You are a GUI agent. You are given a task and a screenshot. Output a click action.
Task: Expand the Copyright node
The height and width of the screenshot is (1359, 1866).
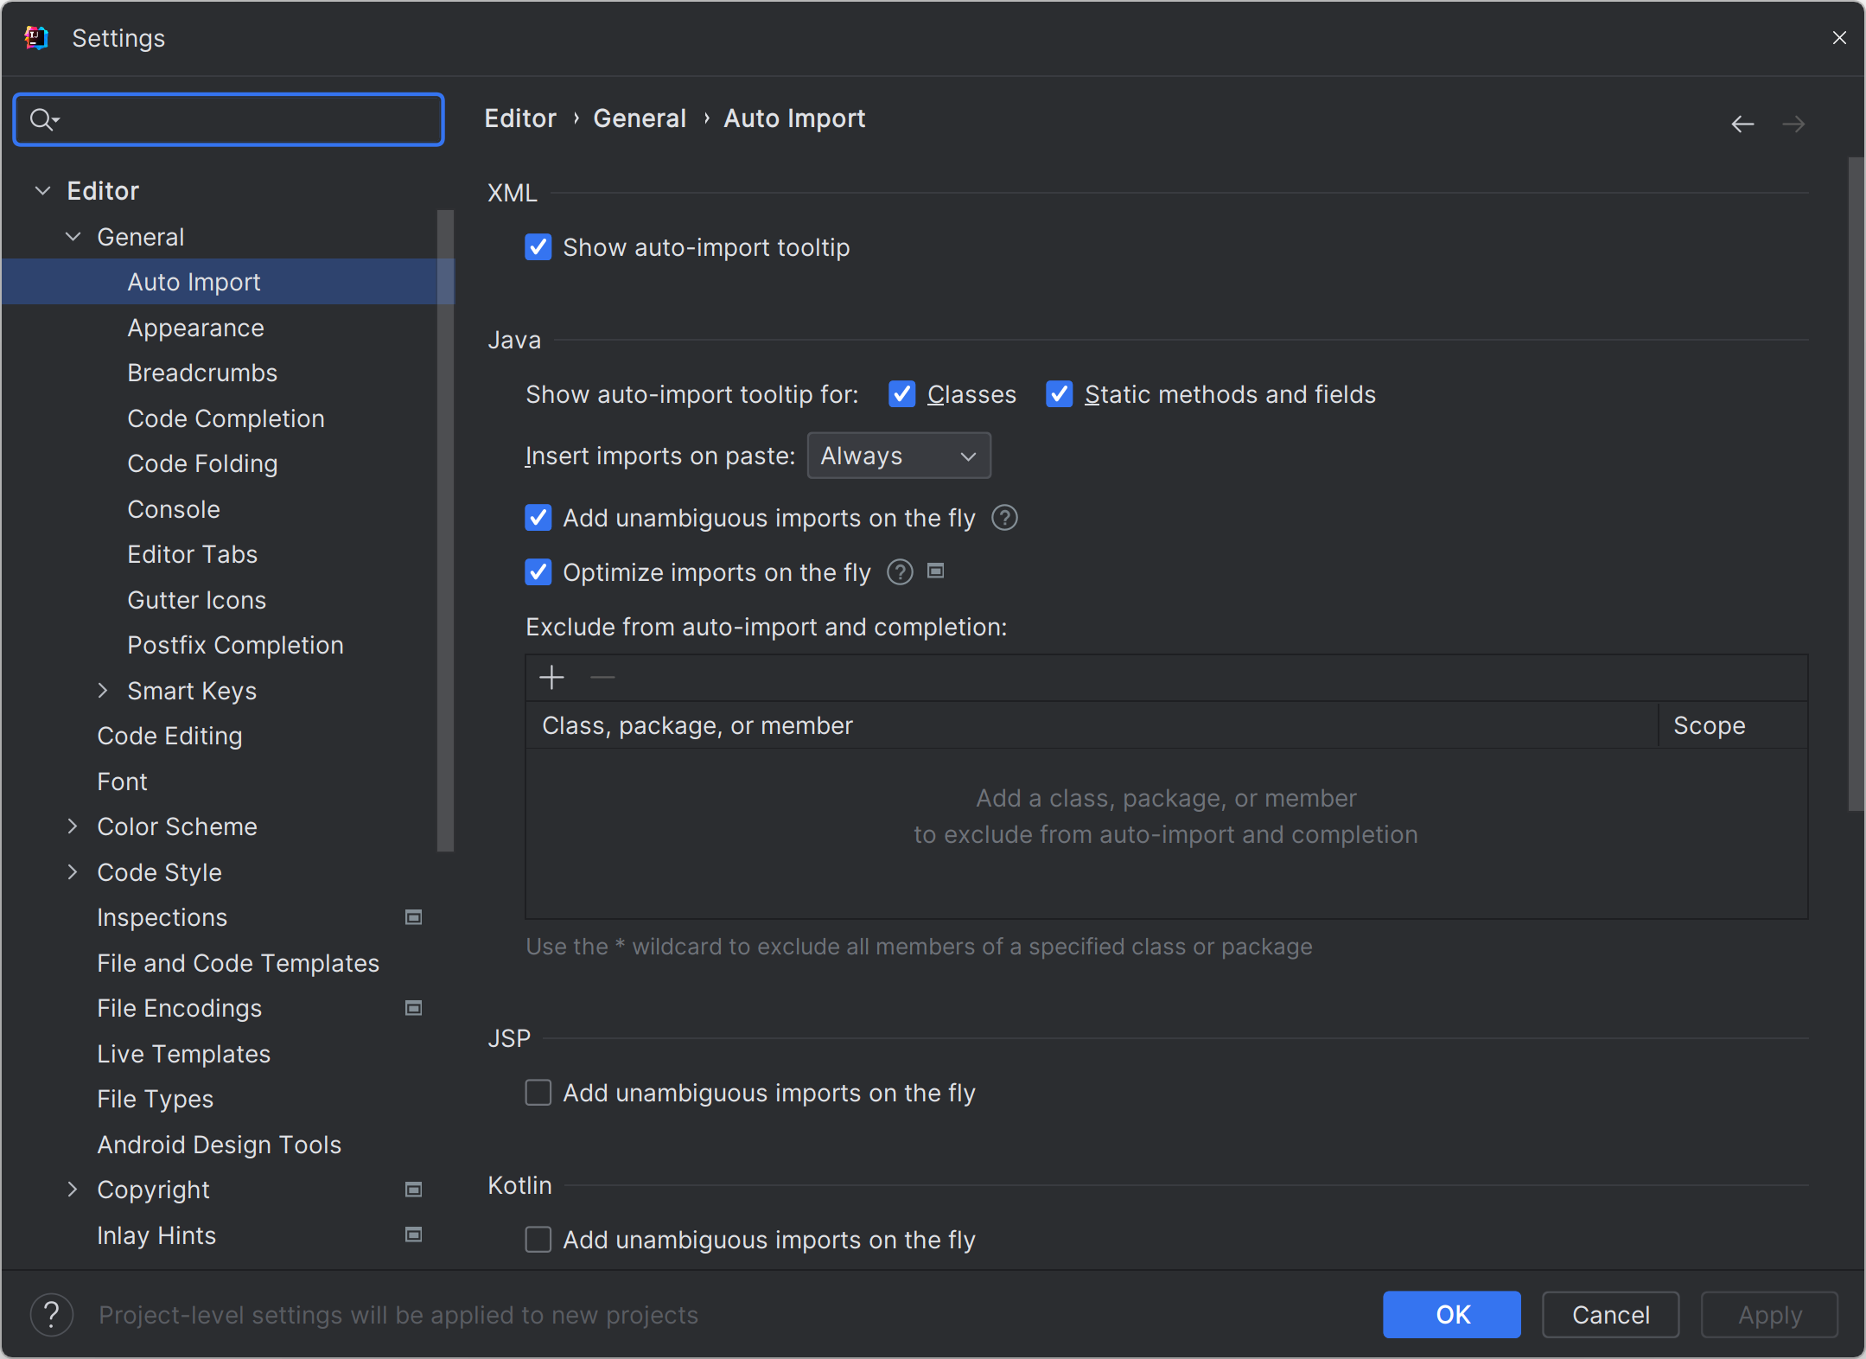coord(73,1190)
